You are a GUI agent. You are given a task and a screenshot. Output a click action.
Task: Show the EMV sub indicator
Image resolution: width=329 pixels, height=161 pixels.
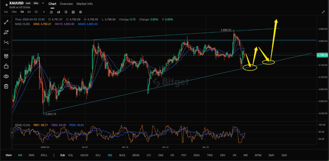tap(272, 155)
